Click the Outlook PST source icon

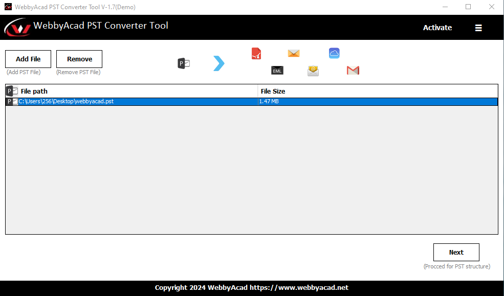coord(184,63)
